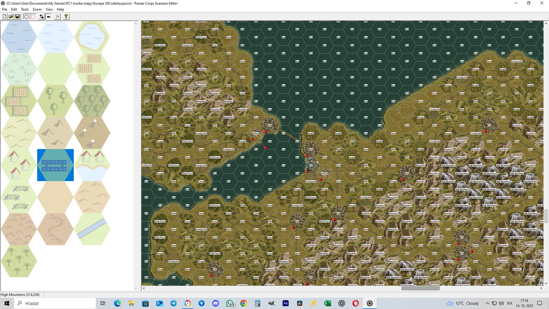
Task: Select the houses by water port tile
Action: 92,165
